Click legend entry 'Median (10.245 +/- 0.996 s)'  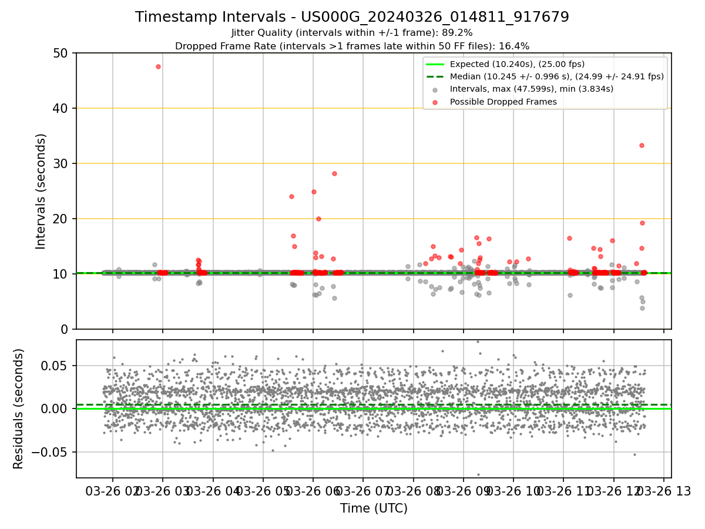556,76
